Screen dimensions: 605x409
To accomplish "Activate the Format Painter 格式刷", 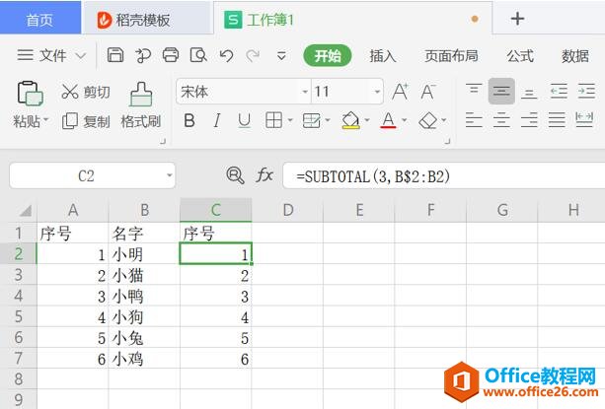I will point(140,105).
